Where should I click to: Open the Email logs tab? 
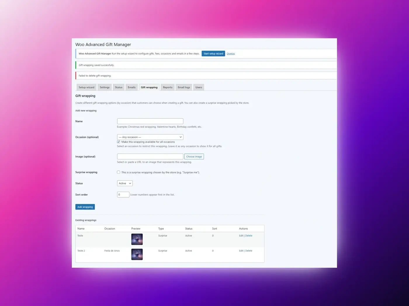pos(184,87)
